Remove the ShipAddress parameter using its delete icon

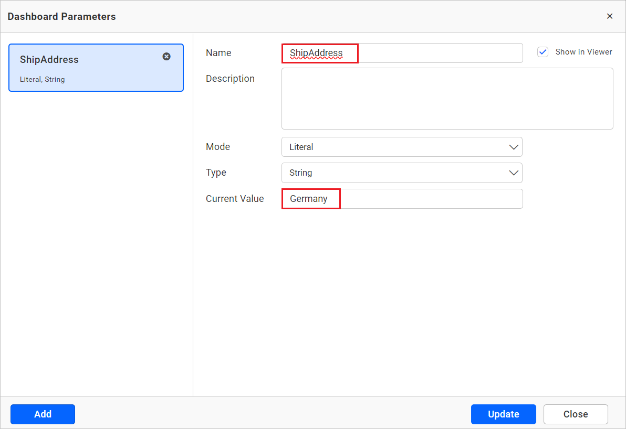click(166, 57)
